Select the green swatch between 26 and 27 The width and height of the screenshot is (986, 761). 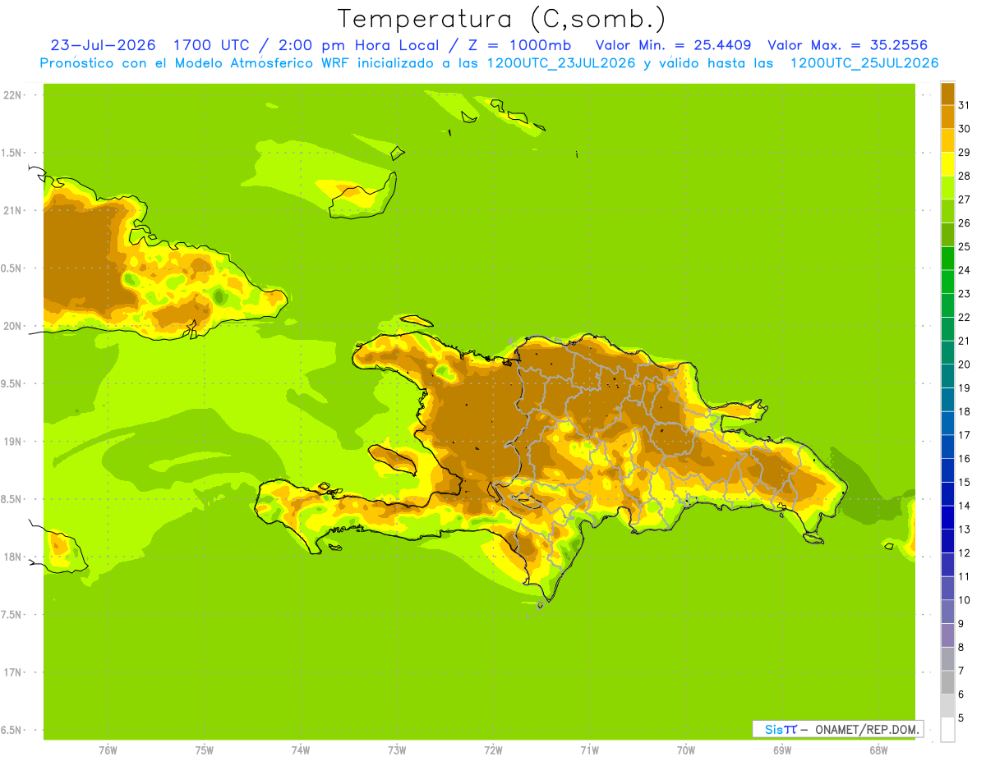(947, 211)
